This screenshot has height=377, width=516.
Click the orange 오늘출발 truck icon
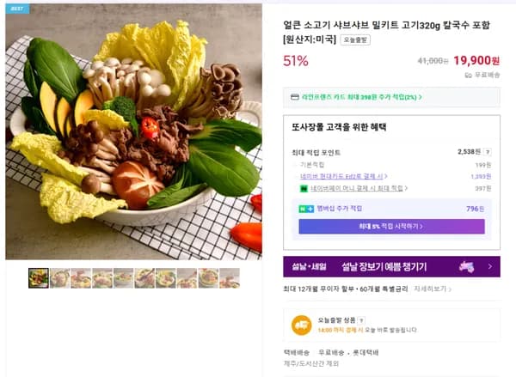coord(301,325)
